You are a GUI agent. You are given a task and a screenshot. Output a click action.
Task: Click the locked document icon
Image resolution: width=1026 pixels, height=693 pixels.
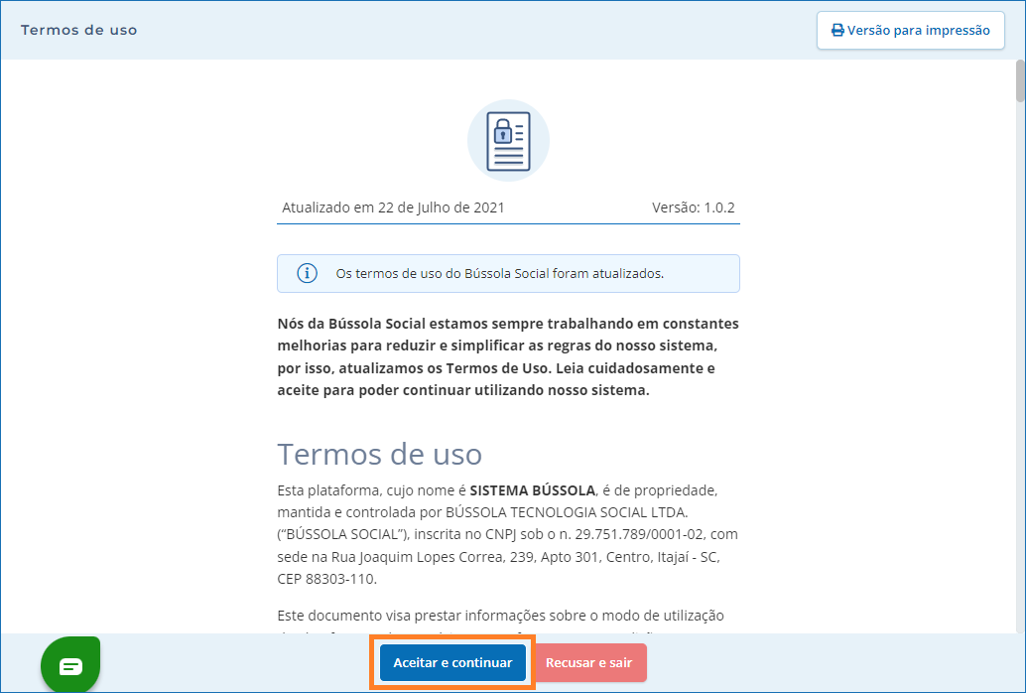coord(508,141)
